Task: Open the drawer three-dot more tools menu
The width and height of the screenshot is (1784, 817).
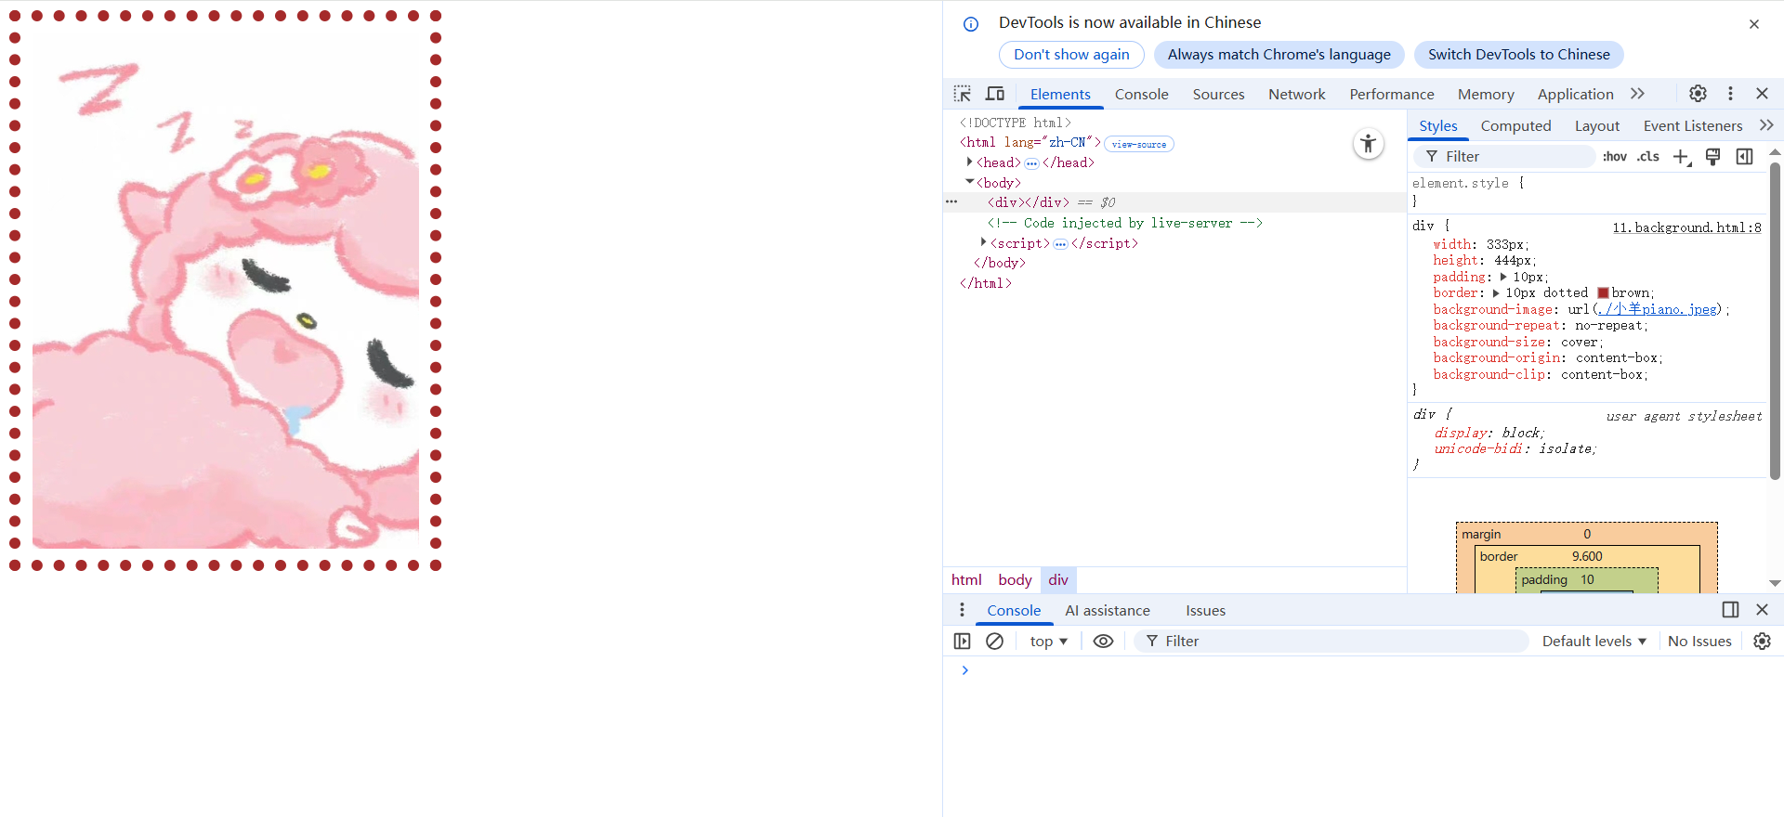Action: (962, 610)
